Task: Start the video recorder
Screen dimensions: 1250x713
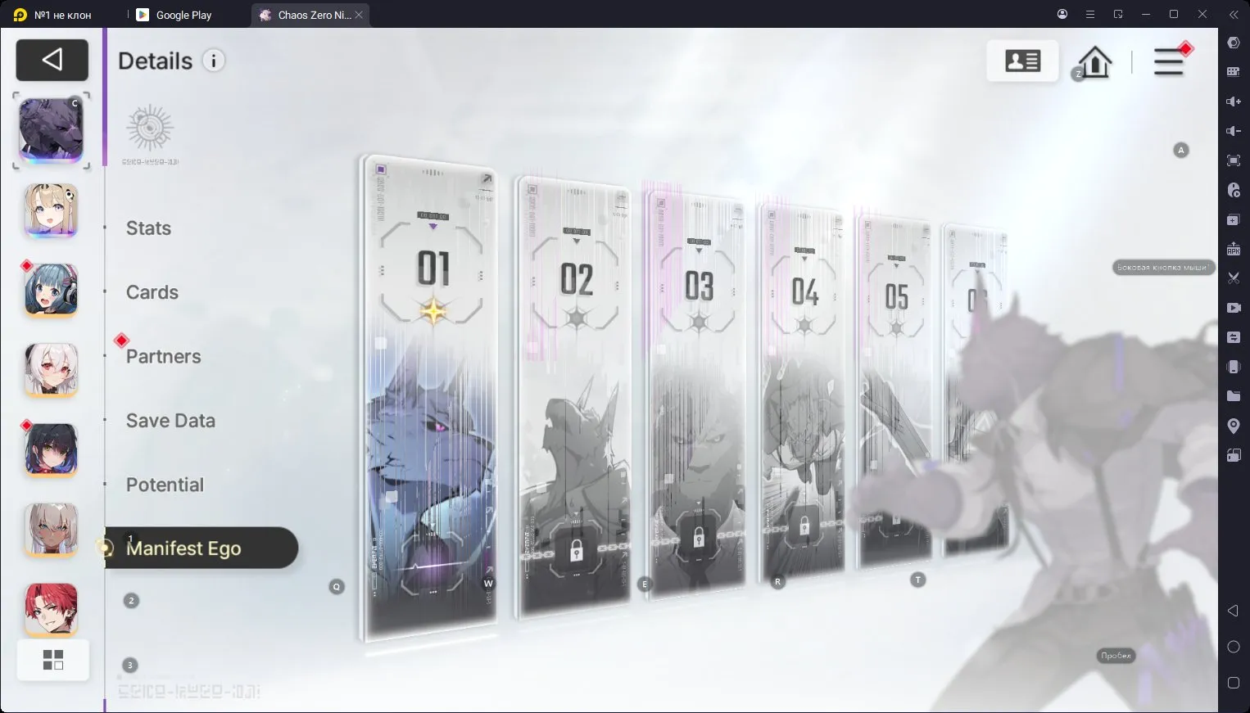Action: point(1234,308)
